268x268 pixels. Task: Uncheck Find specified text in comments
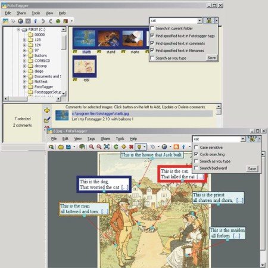pos(152,43)
